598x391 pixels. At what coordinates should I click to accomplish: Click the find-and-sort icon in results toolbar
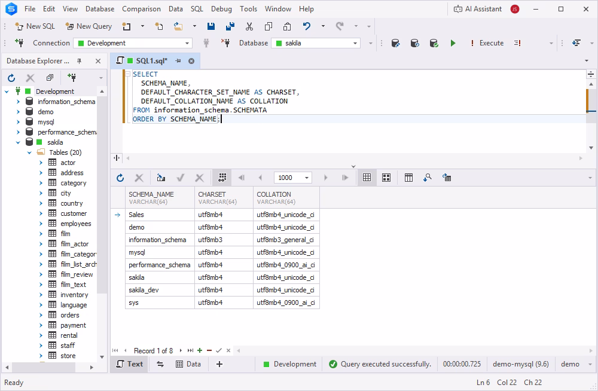pos(428,178)
